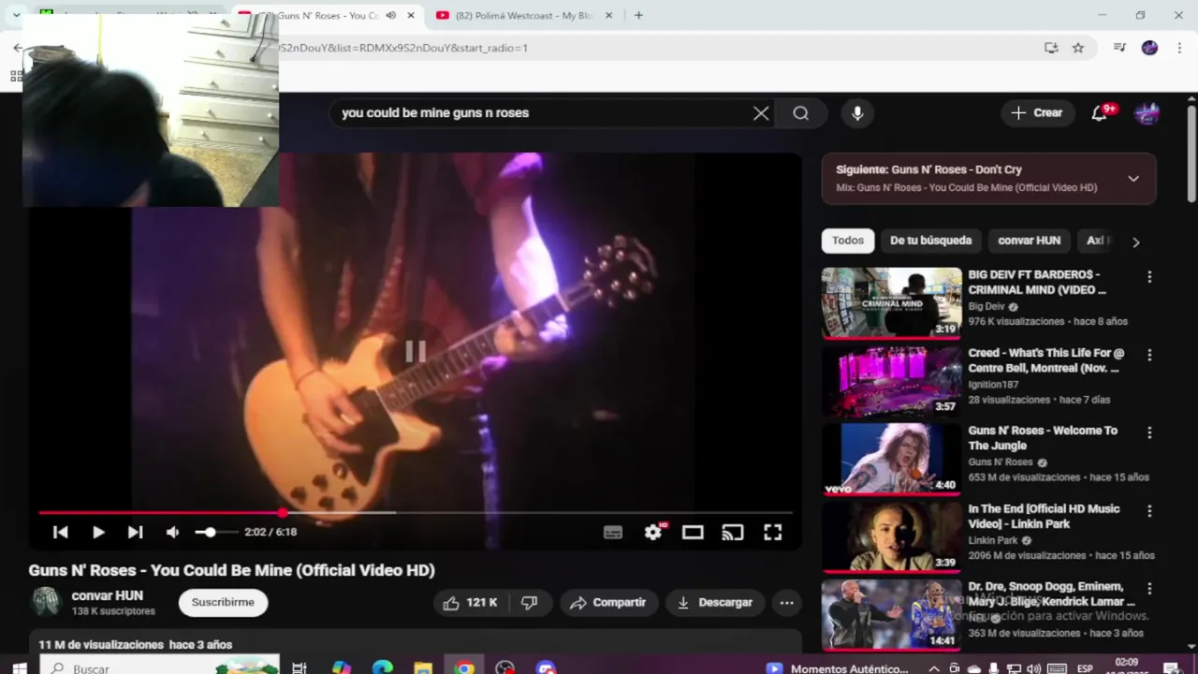Open the Windows Start menu
The width and height of the screenshot is (1198, 674).
tap(19, 668)
